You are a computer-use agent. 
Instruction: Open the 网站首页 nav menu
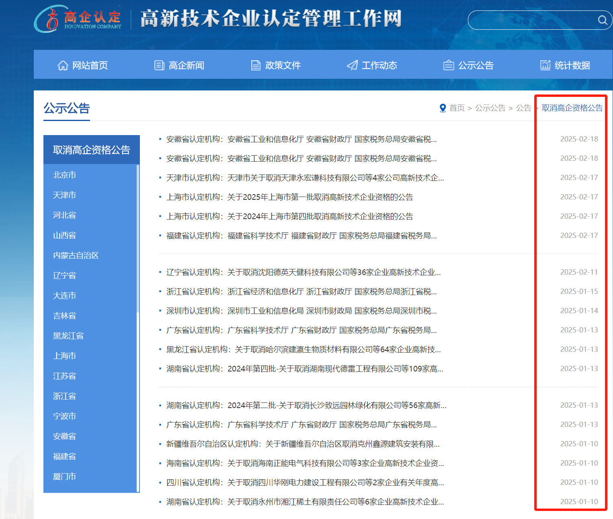point(82,65)
